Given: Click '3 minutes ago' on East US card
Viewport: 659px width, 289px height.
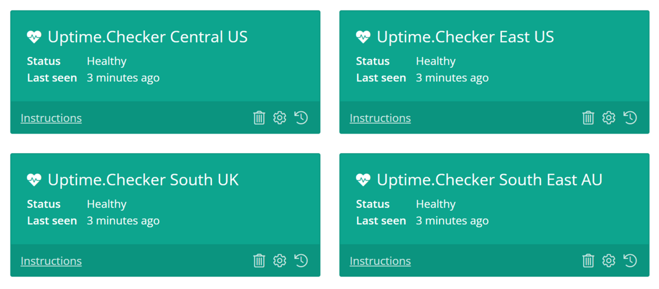Looking at the screenshot, I should tap(452, 78).
